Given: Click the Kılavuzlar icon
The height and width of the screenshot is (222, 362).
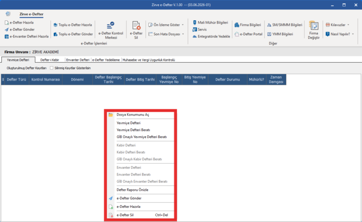Looking at the screenshot, I should [x=328, y=25].
